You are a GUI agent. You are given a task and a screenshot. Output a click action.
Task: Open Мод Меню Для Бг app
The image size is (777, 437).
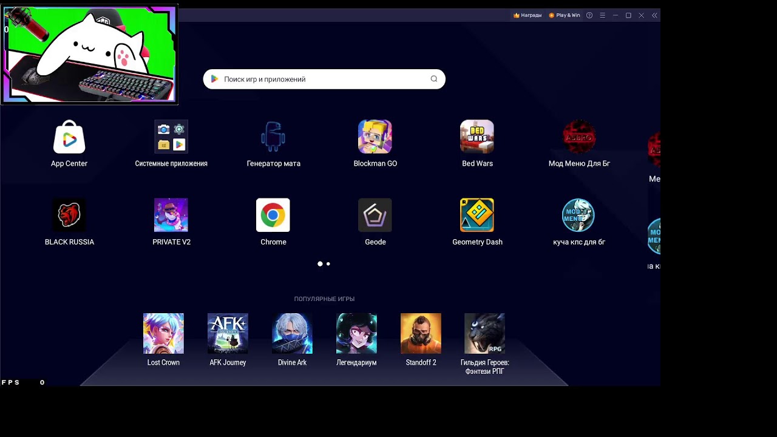tap(579, 137)
